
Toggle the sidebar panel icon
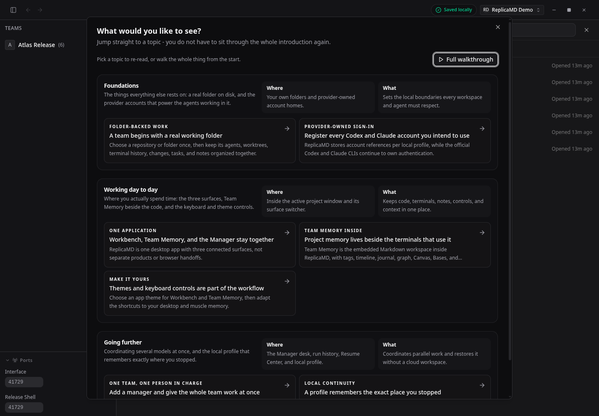pos(13,10)
